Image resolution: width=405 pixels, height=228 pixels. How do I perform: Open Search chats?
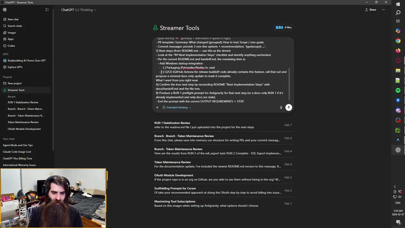click(x=15, y=26)
